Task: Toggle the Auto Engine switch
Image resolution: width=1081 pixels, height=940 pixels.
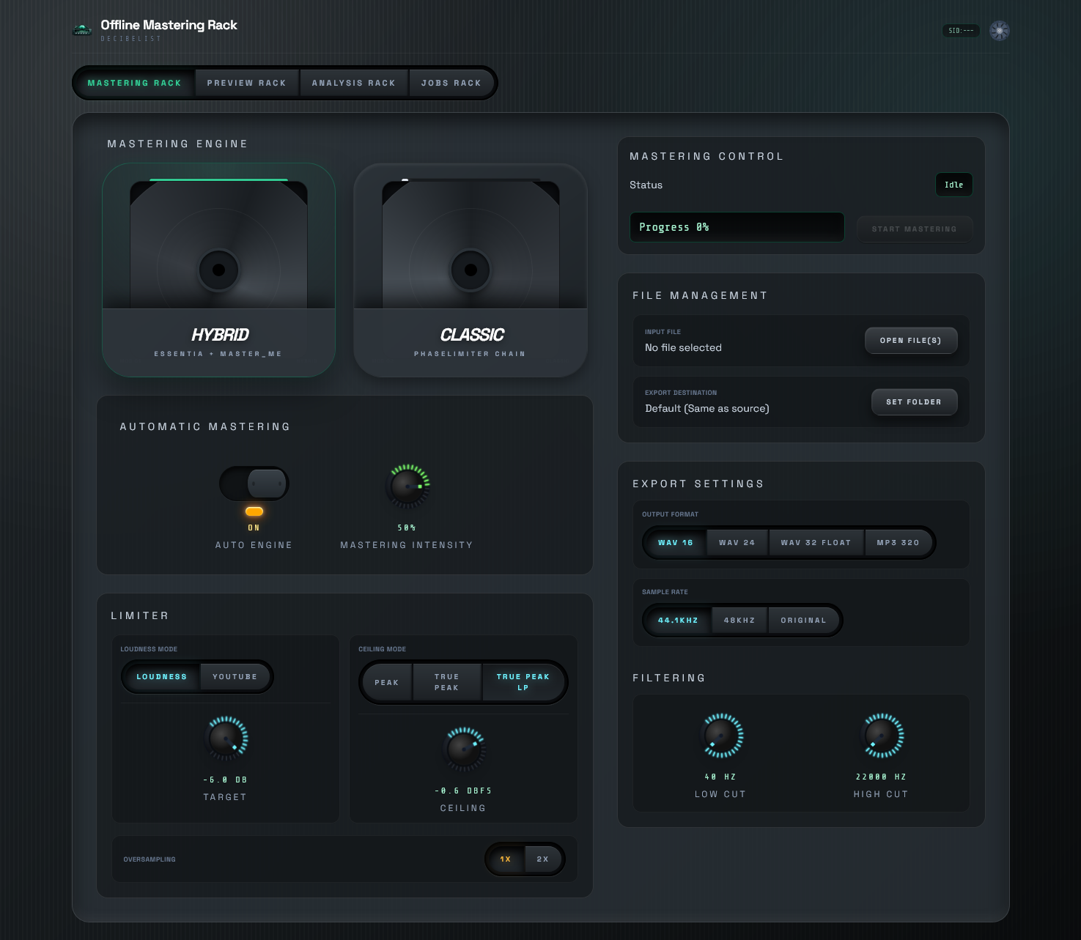Action: (x=254, y=484)
